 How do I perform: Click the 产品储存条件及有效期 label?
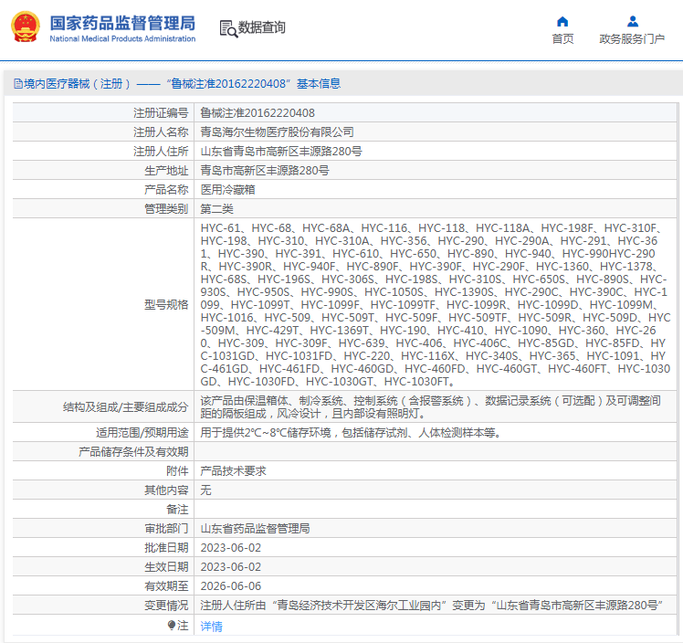pos(133,452)
